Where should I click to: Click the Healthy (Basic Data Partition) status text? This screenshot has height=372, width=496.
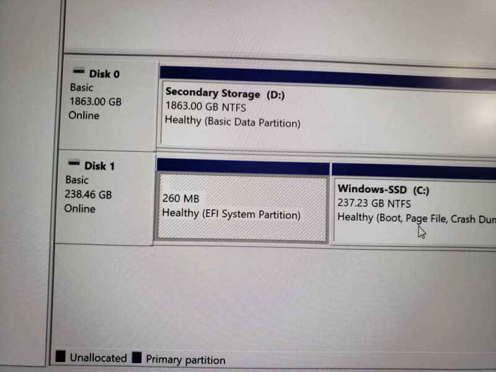[x=232, y=122]
